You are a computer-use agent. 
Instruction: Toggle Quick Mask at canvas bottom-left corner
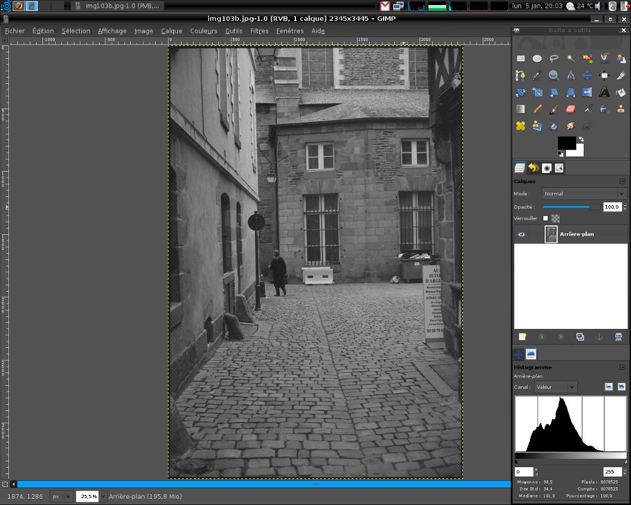pos(5,484)
